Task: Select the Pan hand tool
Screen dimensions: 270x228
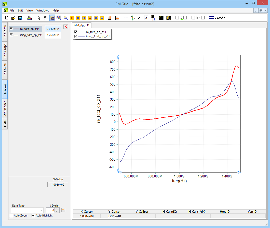Action: click(46, 18)
